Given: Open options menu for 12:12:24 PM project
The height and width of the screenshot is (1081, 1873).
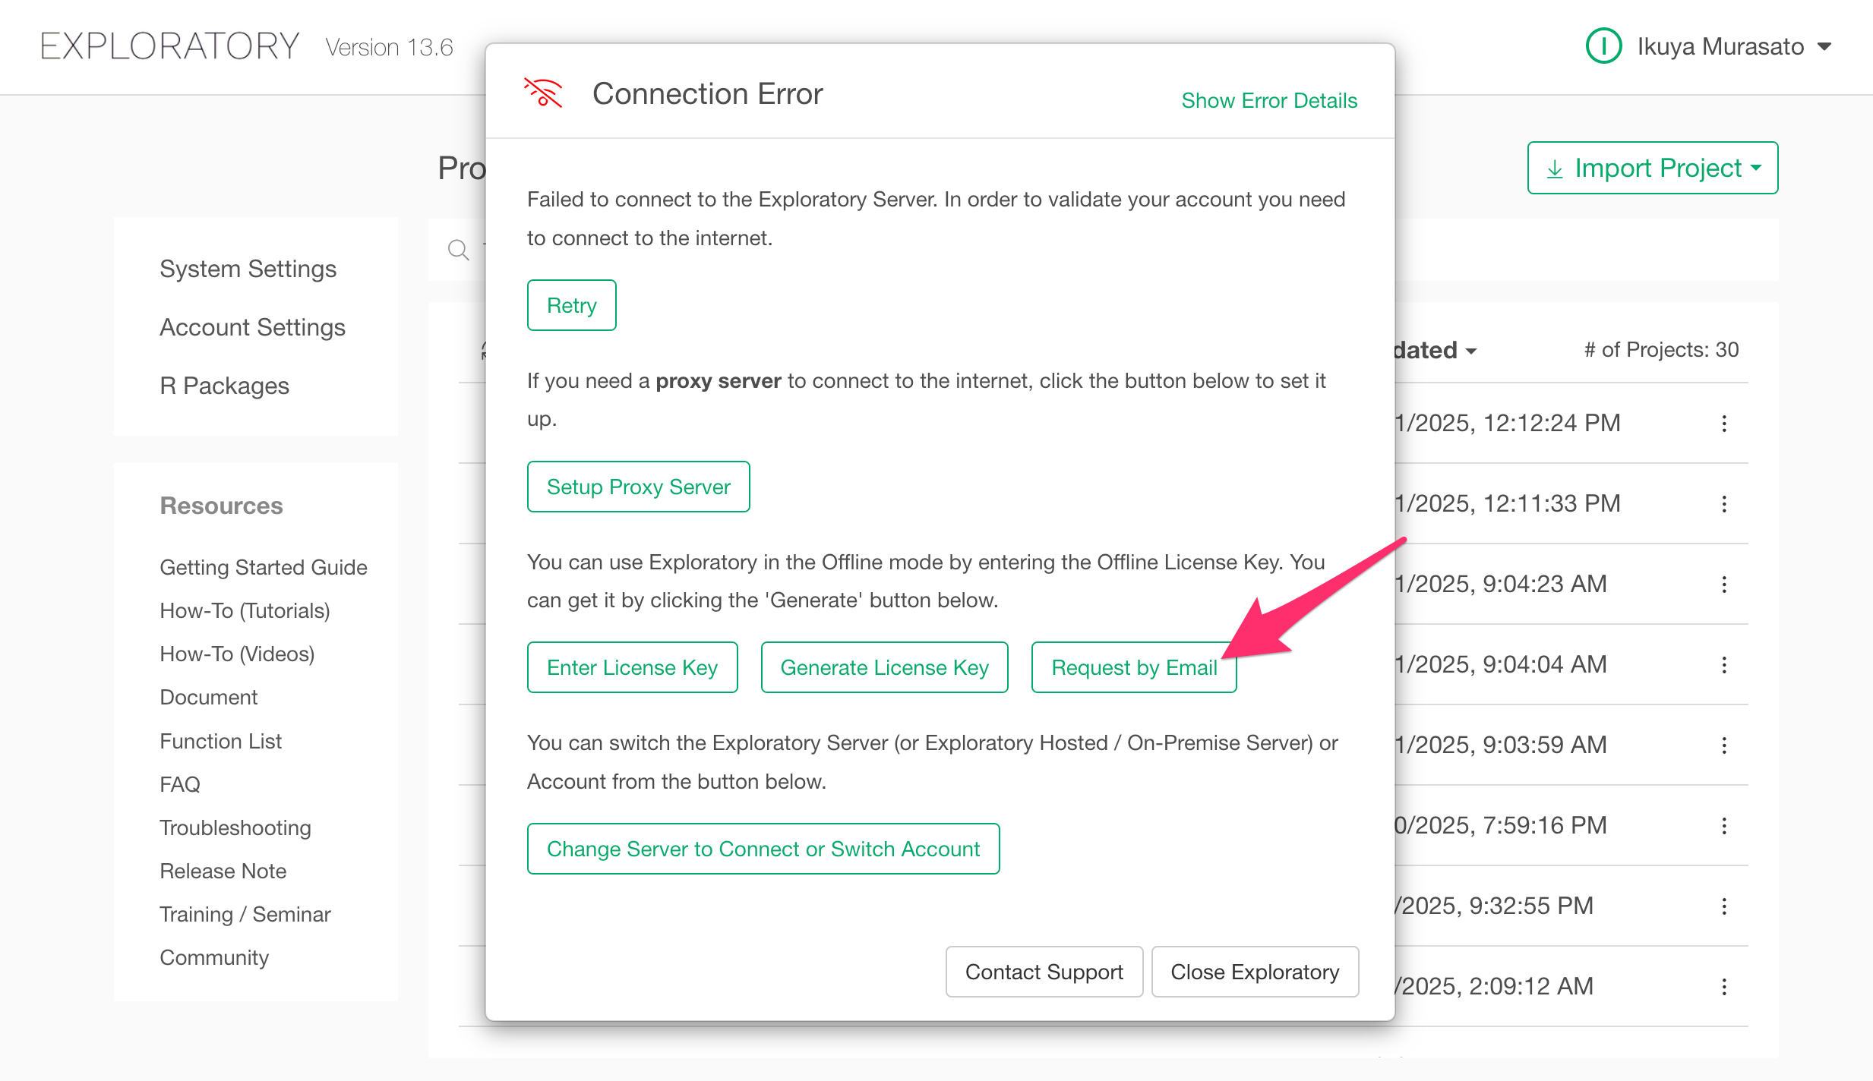Looking at the screenshot, I should (x=1724, y=424).
